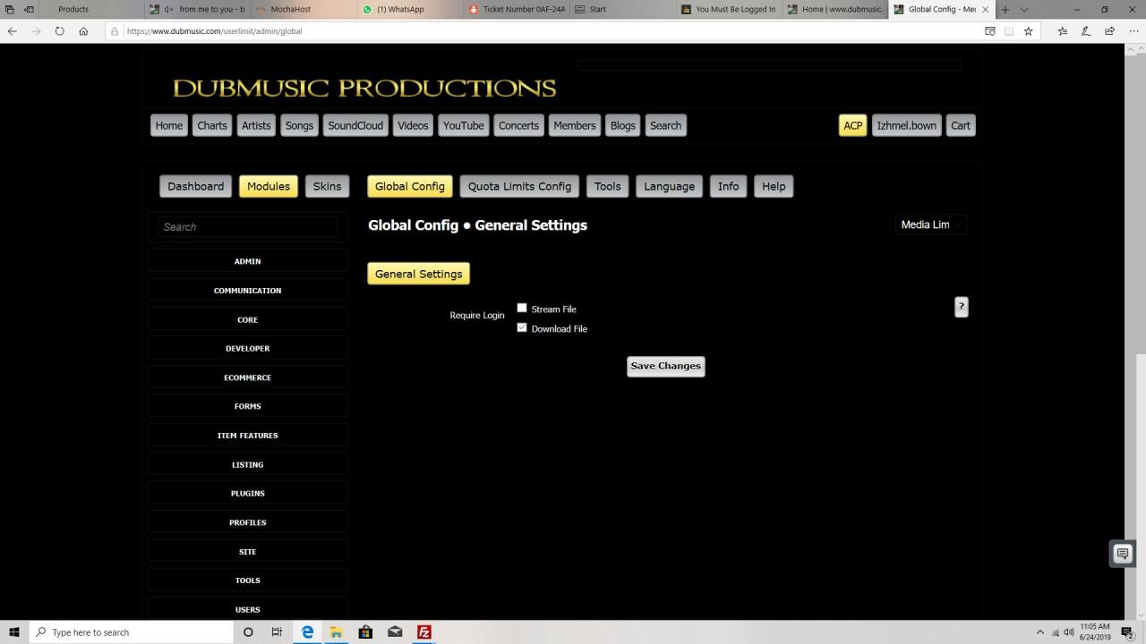This screenshot has height=644, width=1146.
Task: Open the Tools tab in module config
Action: 607,186
